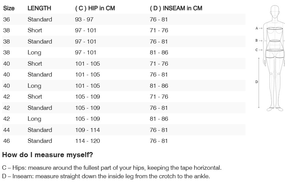
Task: Click the (D) INSEAM in CM header
Action: 176,8
